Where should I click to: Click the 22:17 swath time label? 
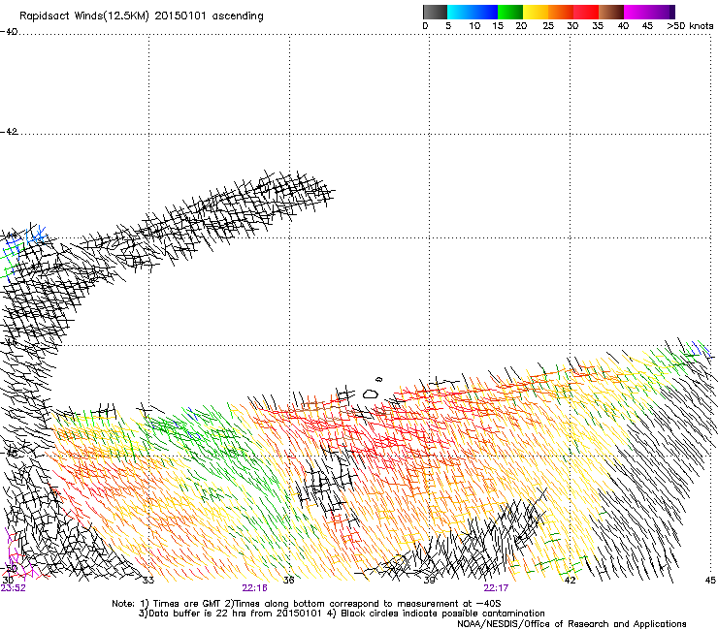tap(496, 588)
